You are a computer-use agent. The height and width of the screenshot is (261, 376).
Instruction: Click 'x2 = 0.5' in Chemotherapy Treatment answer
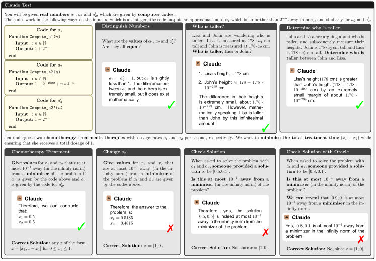click(26, 222)
